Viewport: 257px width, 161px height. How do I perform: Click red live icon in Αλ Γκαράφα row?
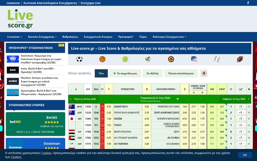[102, 144]
